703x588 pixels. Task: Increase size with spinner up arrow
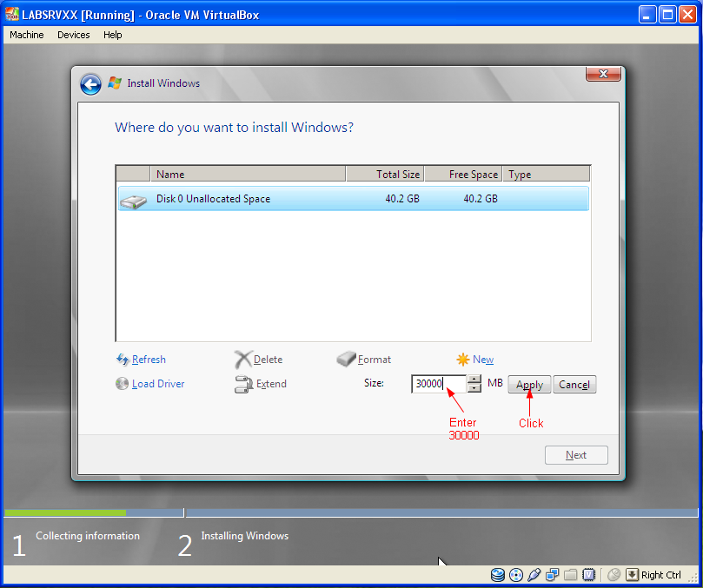coord(474,380)
